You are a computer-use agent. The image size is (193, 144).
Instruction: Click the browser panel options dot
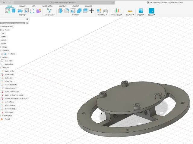coord(27,19)
